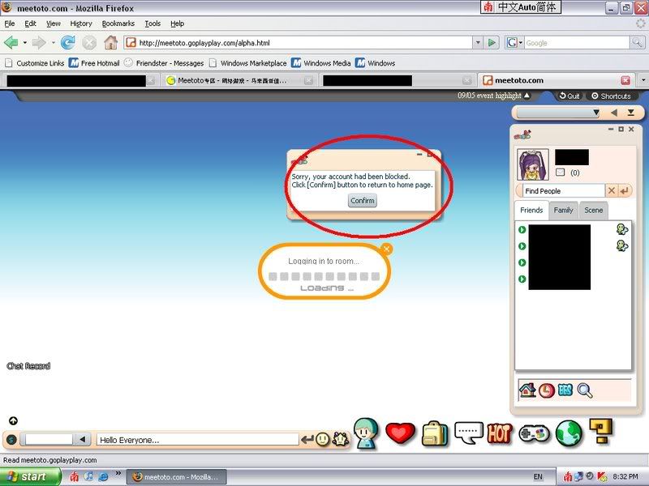Click the HOT icon
Image resolution: width=649 pixels, height=486 pixels.
click(500, 433)
